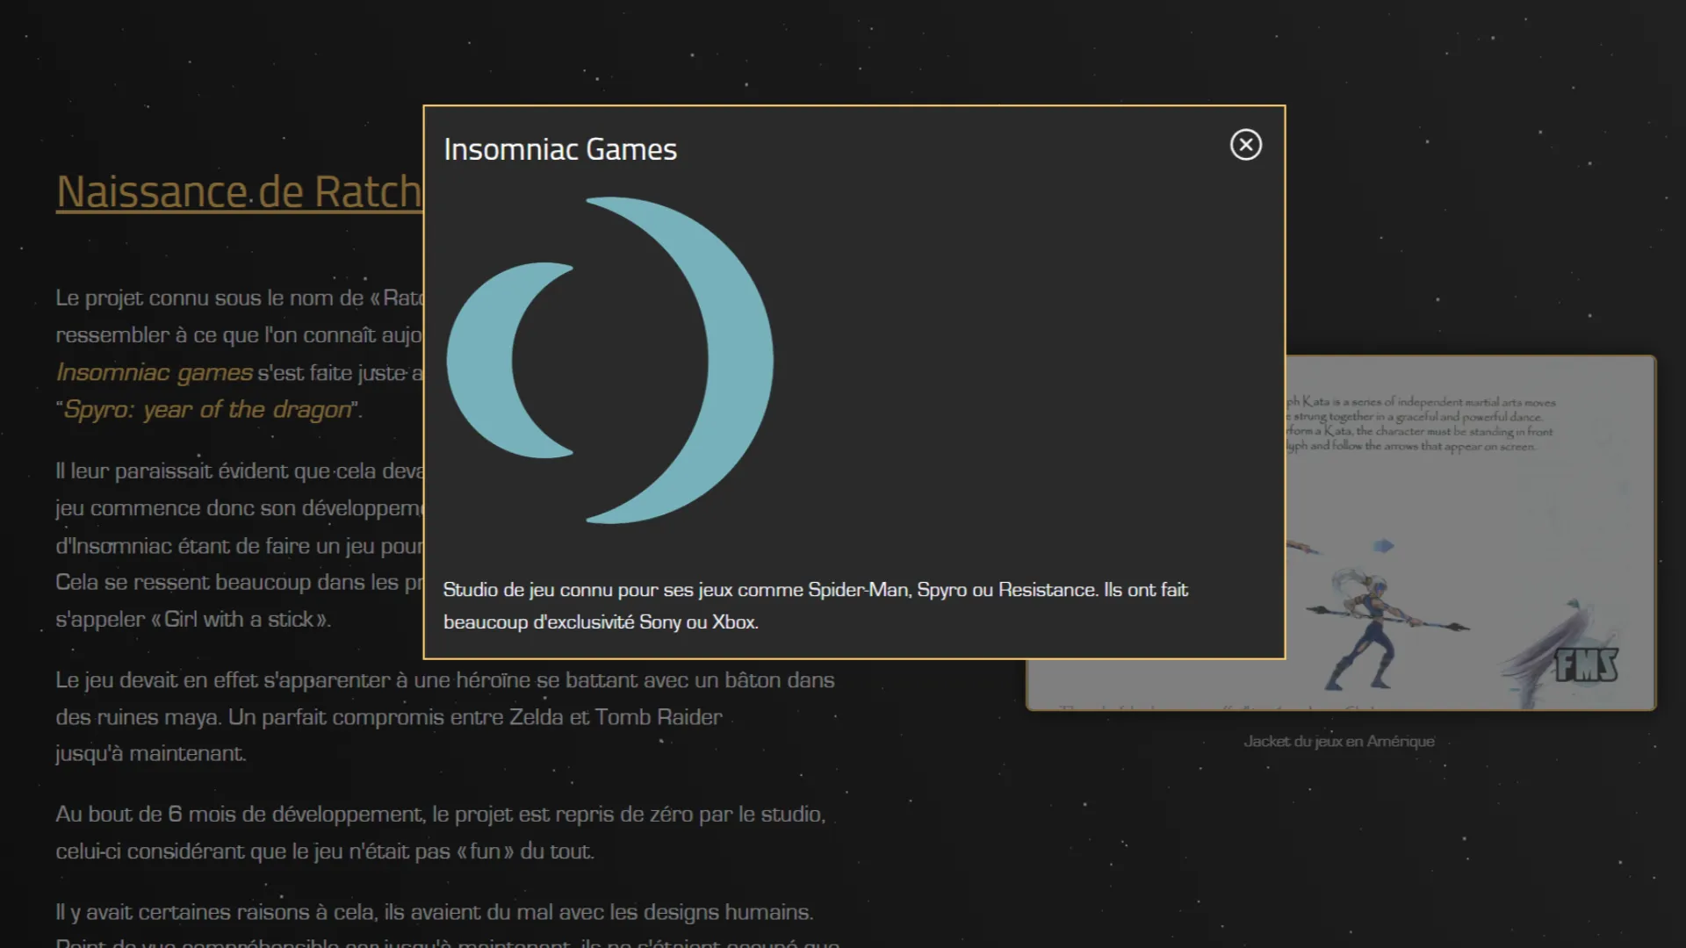Open the Naissance de Ratchet heading link
1686x948 pixels.
point(240,191)
